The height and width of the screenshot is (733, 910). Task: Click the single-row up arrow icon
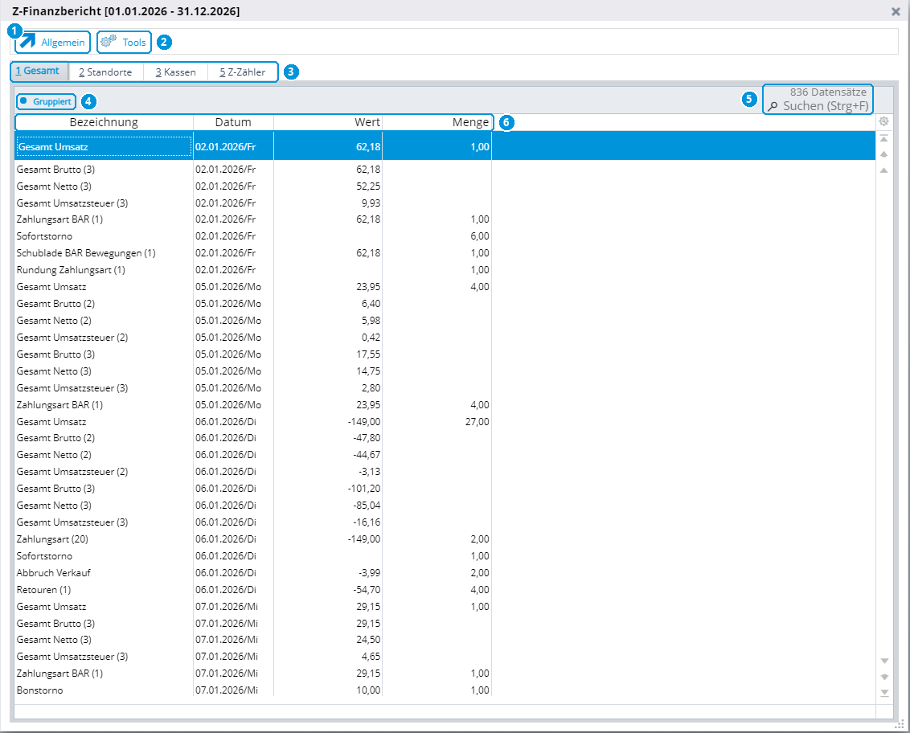pyautogui.click(x=884, y=170)
